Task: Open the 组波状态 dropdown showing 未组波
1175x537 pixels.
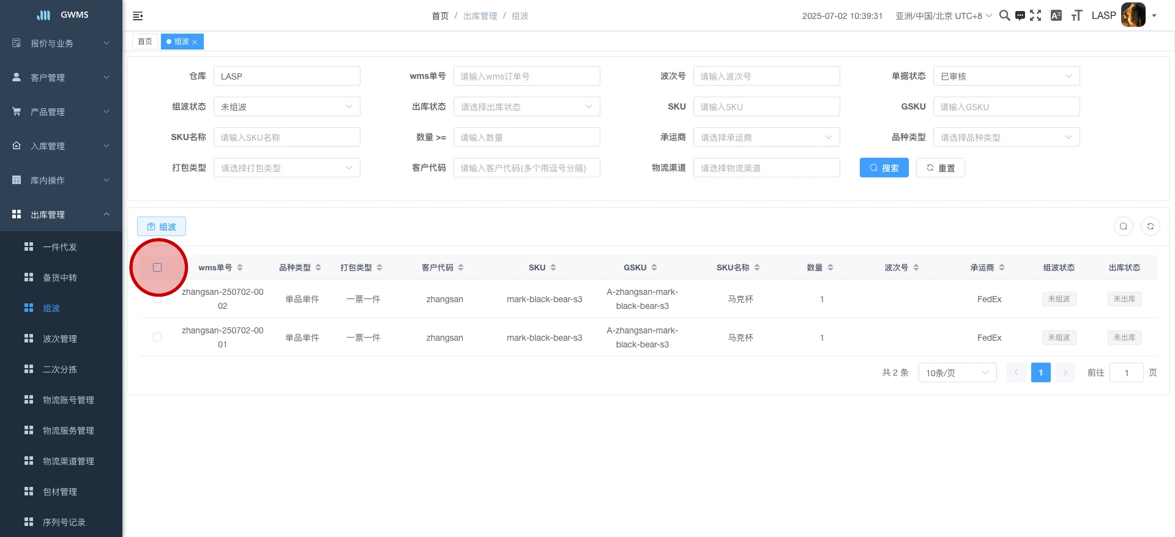Action: coord(286,107)
